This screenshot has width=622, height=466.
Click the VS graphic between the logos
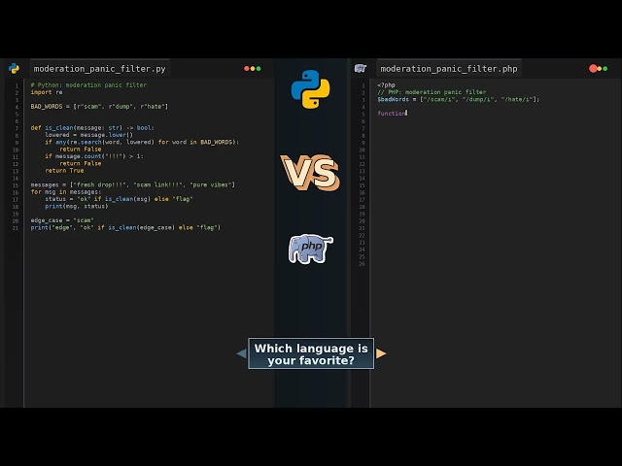pos(310,173)
